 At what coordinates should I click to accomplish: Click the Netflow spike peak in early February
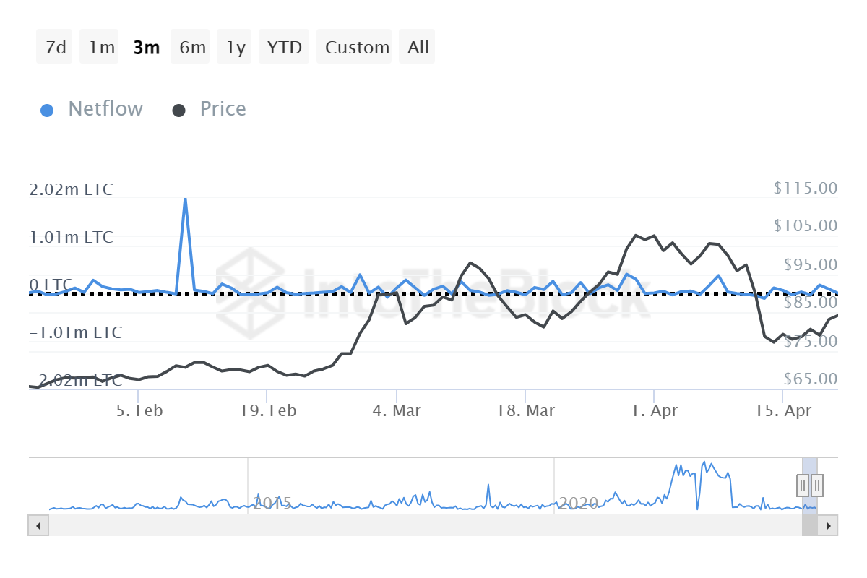pyautogui.click(x=185, y=199)
